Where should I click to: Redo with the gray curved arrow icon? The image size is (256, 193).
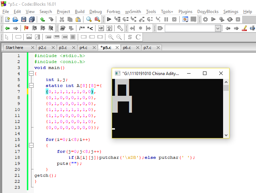[x=51, y=19]
